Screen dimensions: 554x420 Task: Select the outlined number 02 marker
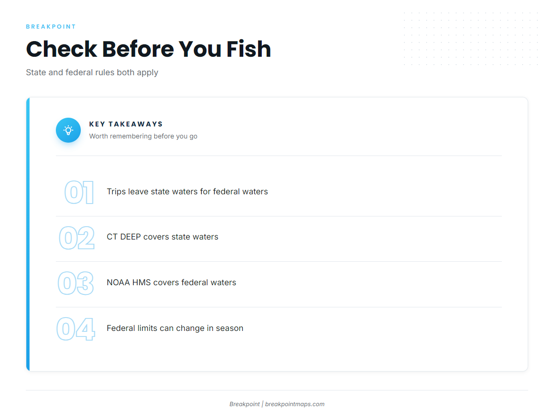[77, 238]
